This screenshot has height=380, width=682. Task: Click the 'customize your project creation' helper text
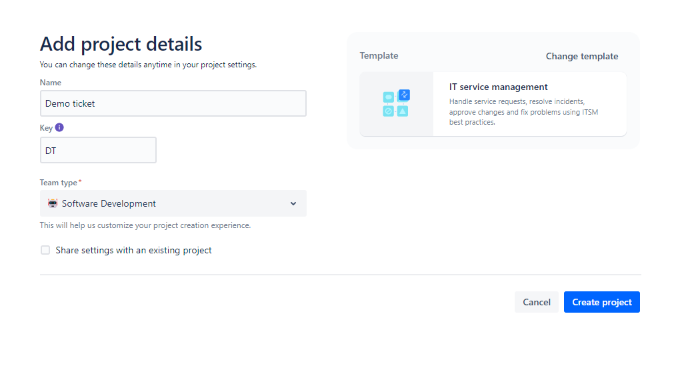[145, 225]
